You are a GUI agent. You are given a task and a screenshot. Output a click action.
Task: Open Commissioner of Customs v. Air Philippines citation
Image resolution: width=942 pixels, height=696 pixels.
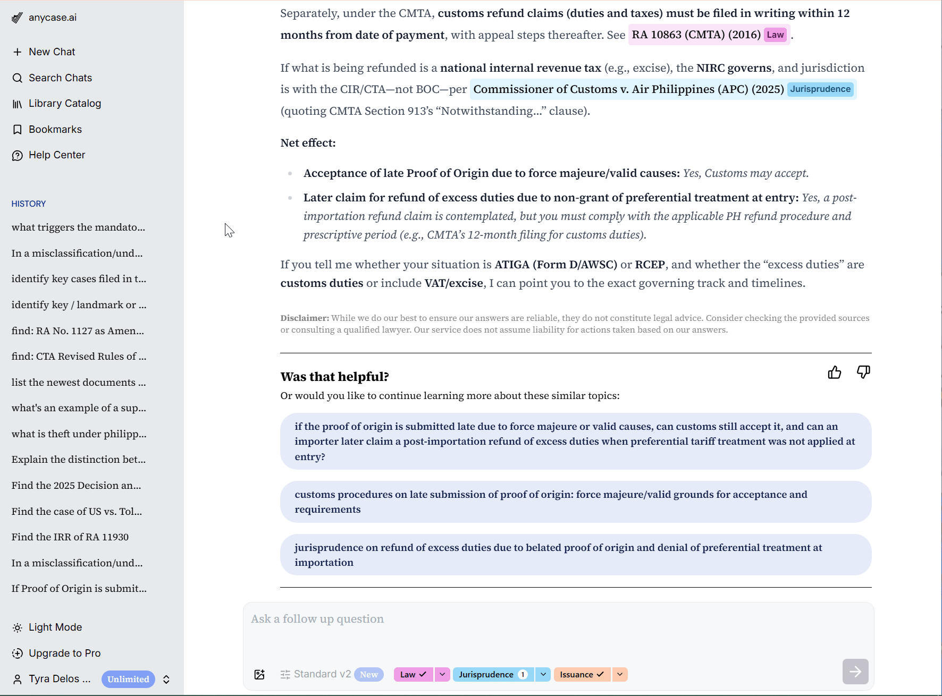[x=663, y=89]
